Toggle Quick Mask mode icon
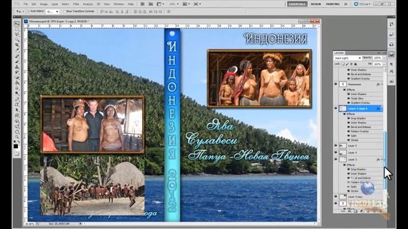Image resolution: width=408 pixels, height=229 pixels. coord(17,154)
